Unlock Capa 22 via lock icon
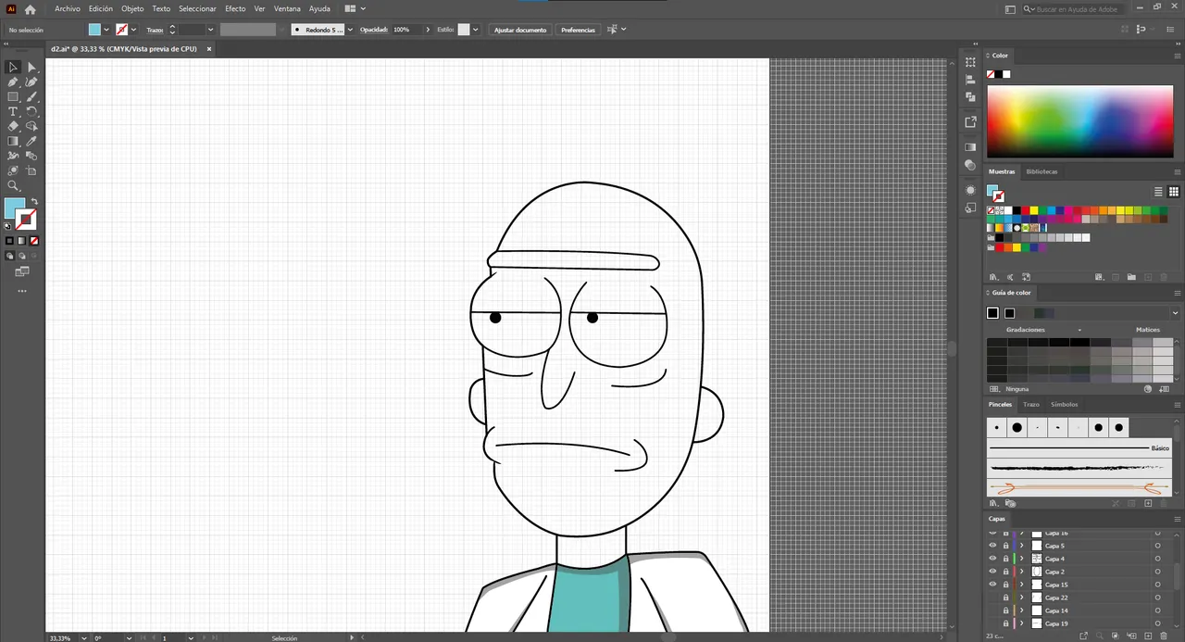The height and width of the screenshot is (642, 1185). pyautogui.click(x=1005, y=598)
